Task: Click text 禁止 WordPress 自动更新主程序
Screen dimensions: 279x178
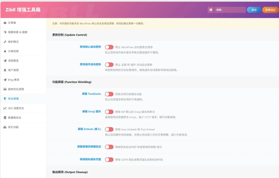Action: pyautogui.click(x=134, y=47)
